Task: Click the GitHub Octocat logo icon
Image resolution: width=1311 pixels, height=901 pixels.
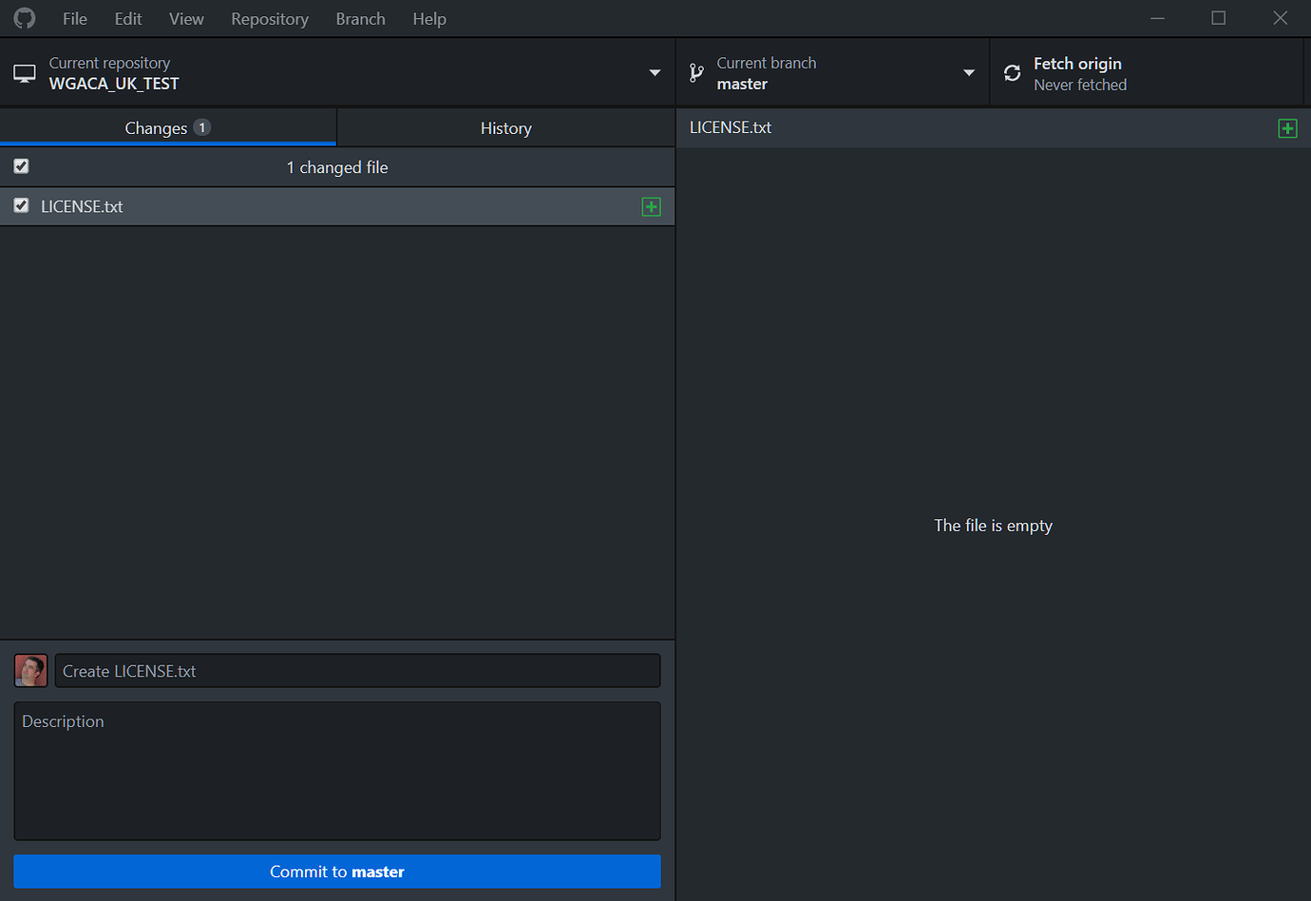Action: (x=25, y=18)
